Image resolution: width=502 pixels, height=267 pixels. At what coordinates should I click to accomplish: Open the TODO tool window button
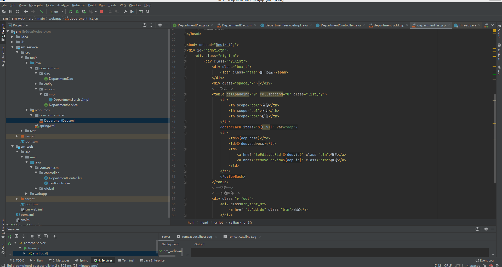point(16,260)
